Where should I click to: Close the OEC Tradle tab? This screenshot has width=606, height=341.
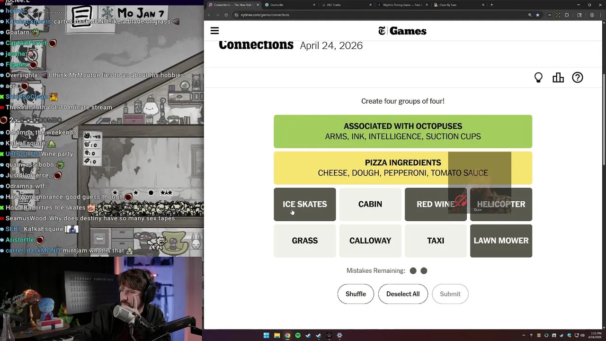pyautogui.click(x=370, y=5)
